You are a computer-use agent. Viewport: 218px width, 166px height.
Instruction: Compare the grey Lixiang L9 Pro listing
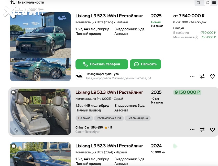[202, 130]
